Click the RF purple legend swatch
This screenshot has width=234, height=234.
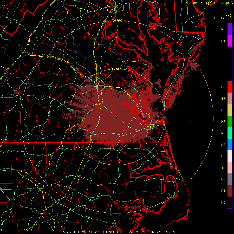click(230, 29)
